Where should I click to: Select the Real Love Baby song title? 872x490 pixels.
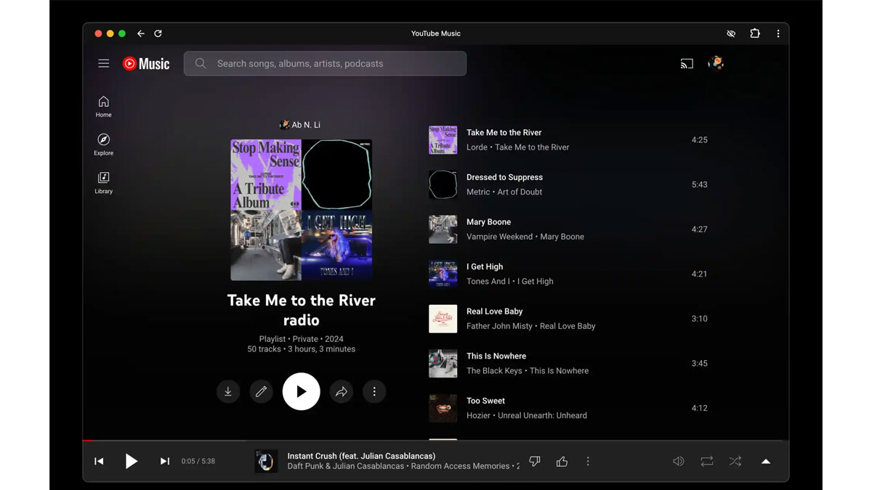coord(495,311)
